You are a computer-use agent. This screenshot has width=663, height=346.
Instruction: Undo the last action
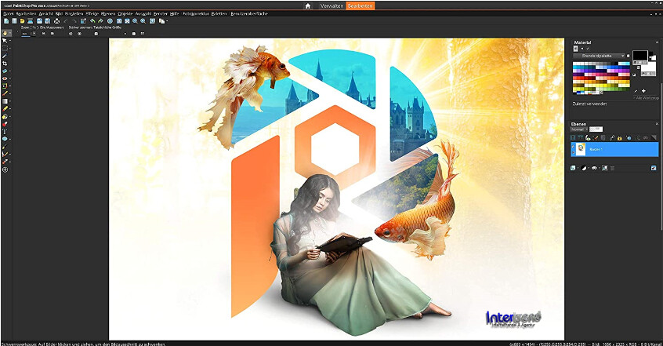[67, 21]
